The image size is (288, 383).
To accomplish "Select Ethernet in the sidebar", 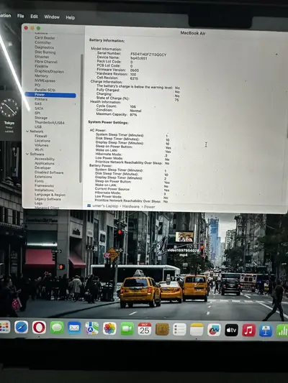I will (x=42, y=57).
